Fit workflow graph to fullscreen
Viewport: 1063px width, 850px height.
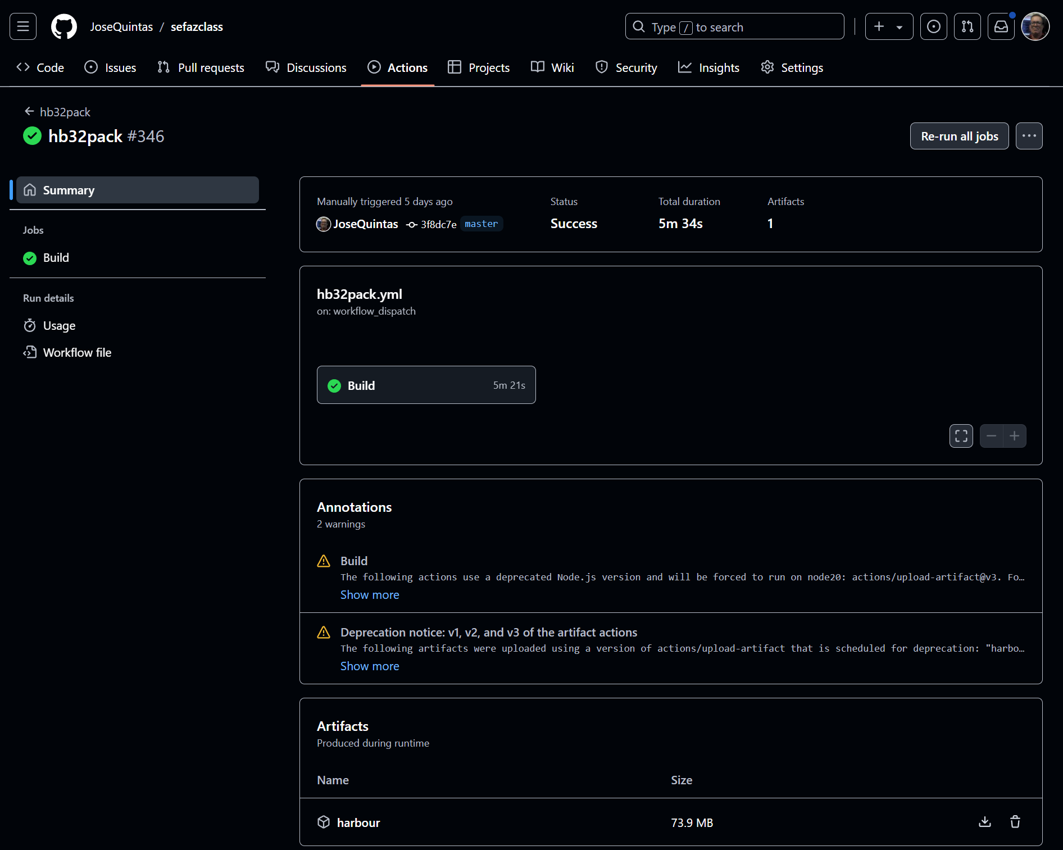tap(961, 436)
